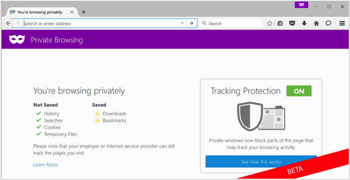Open the hamburger menu

pos(342,23)
